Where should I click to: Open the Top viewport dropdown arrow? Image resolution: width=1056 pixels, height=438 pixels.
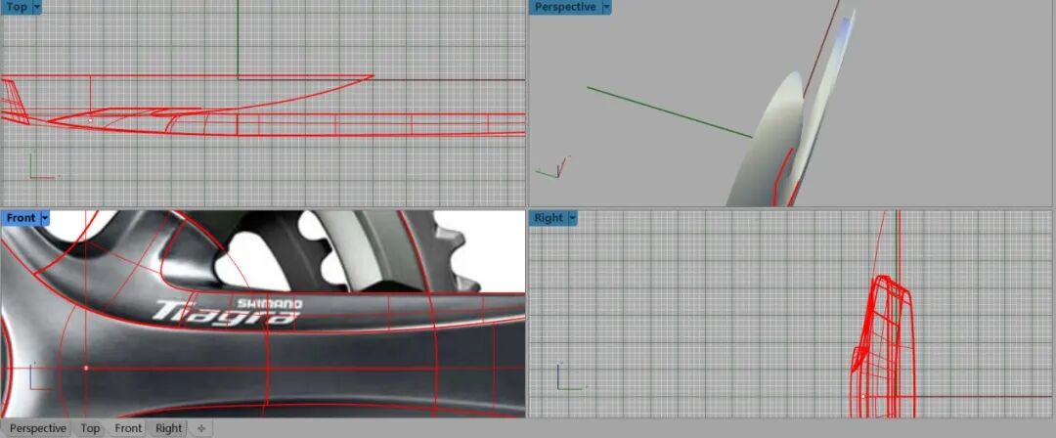coord(36,7)
